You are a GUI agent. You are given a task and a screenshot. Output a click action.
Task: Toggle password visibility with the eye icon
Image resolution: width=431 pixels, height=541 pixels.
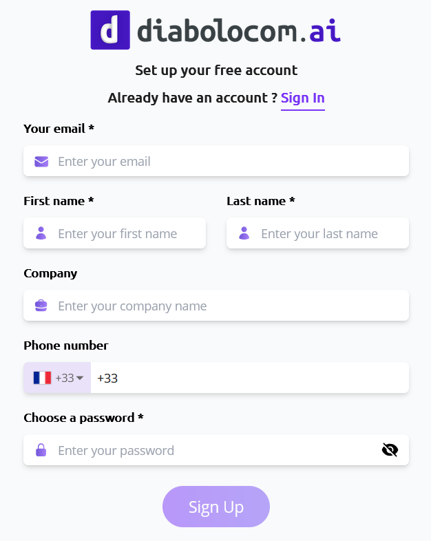(390, 450)
